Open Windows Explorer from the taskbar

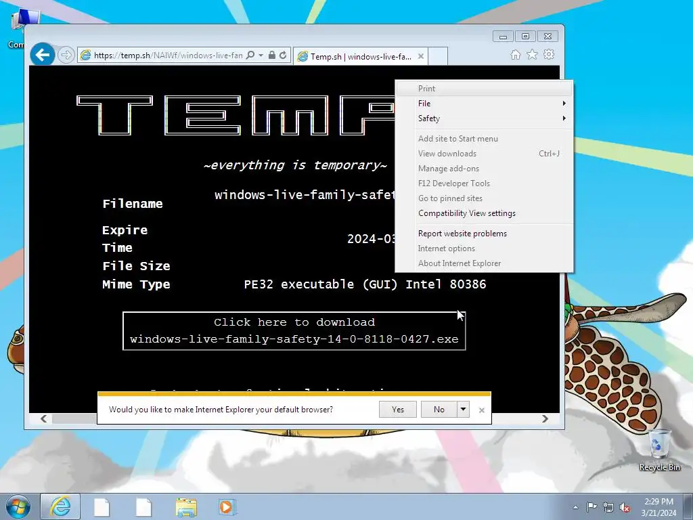[x=186, y=507]
